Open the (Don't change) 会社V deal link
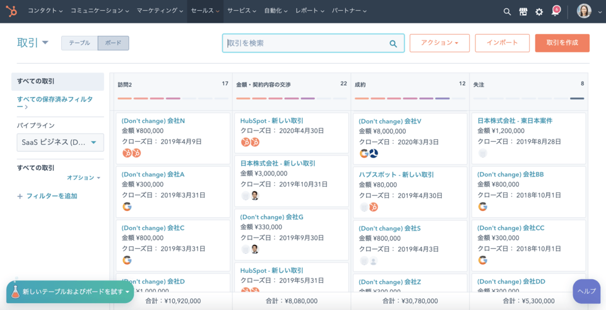This screenshot has width=606, height=310. [389, 121]
